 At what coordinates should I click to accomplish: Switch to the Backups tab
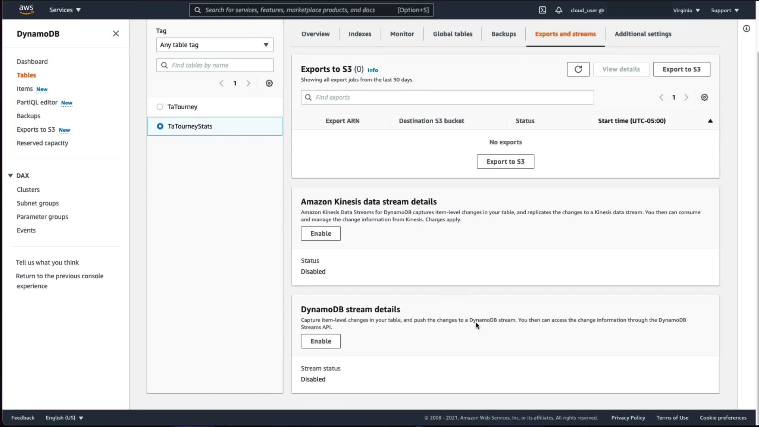pyautogui.click(x=504, y=34)
